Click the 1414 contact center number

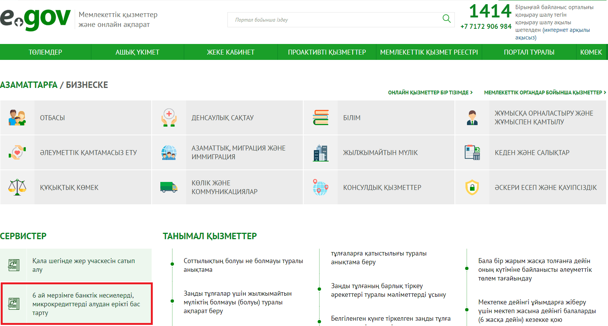click(x=490, y=11)
